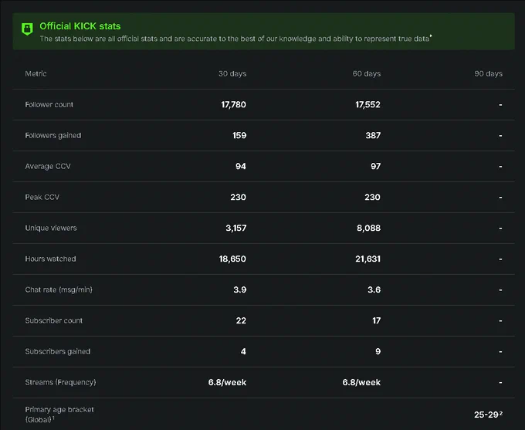Screen dimensions: 525x430
Task: Click the 30-day subscriber count 22
Action: click(x=241, y=320)
